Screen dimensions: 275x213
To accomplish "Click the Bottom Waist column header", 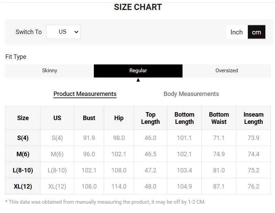I will click(219, 118).
